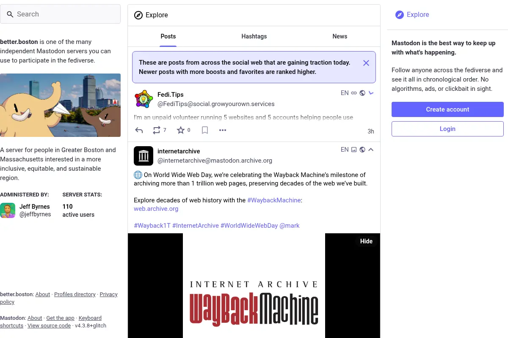Open the @mark mention
The height and width of the screenshot is (338, 508).
tap(290, 226)
